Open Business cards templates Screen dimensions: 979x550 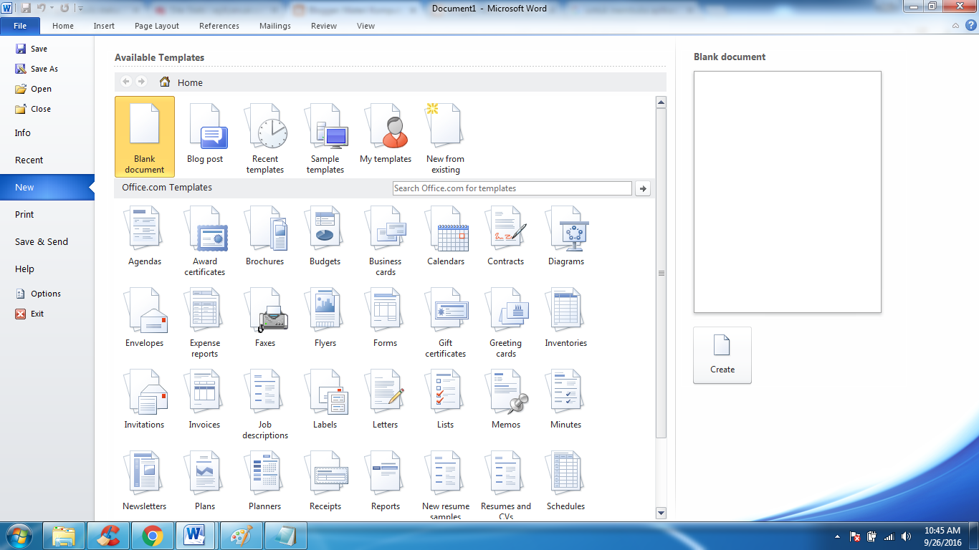(x=386, y=241)
